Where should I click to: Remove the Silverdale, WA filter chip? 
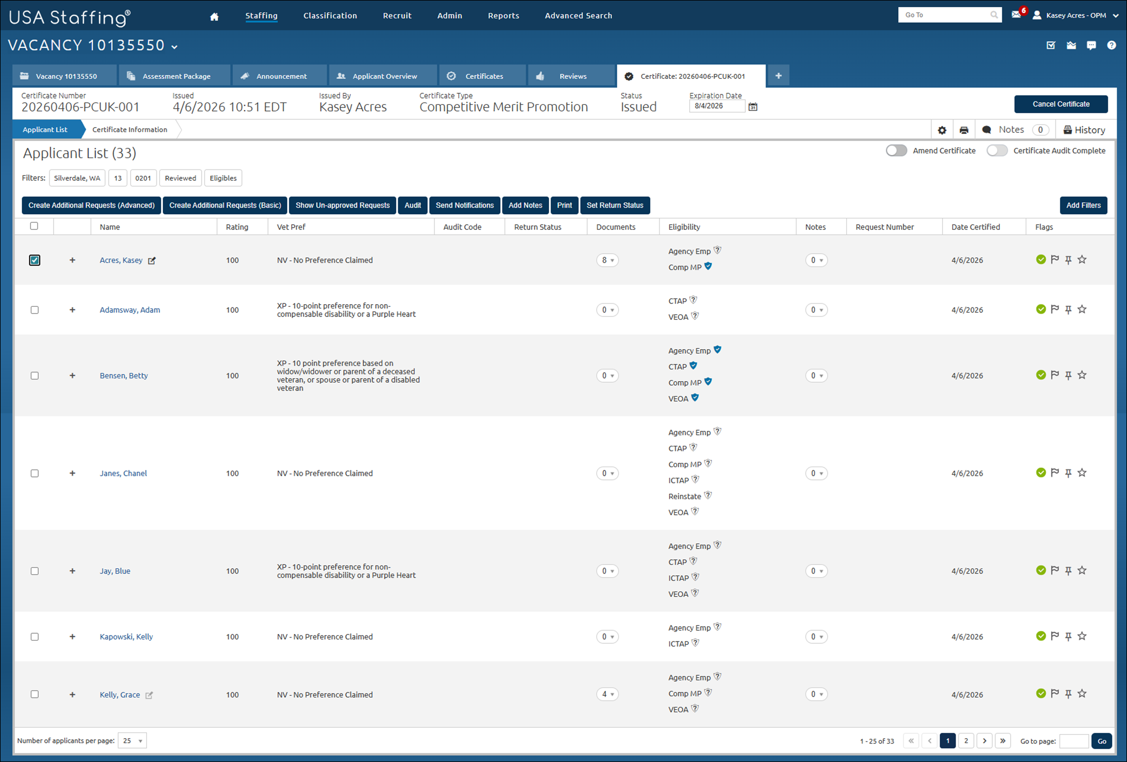77,178
